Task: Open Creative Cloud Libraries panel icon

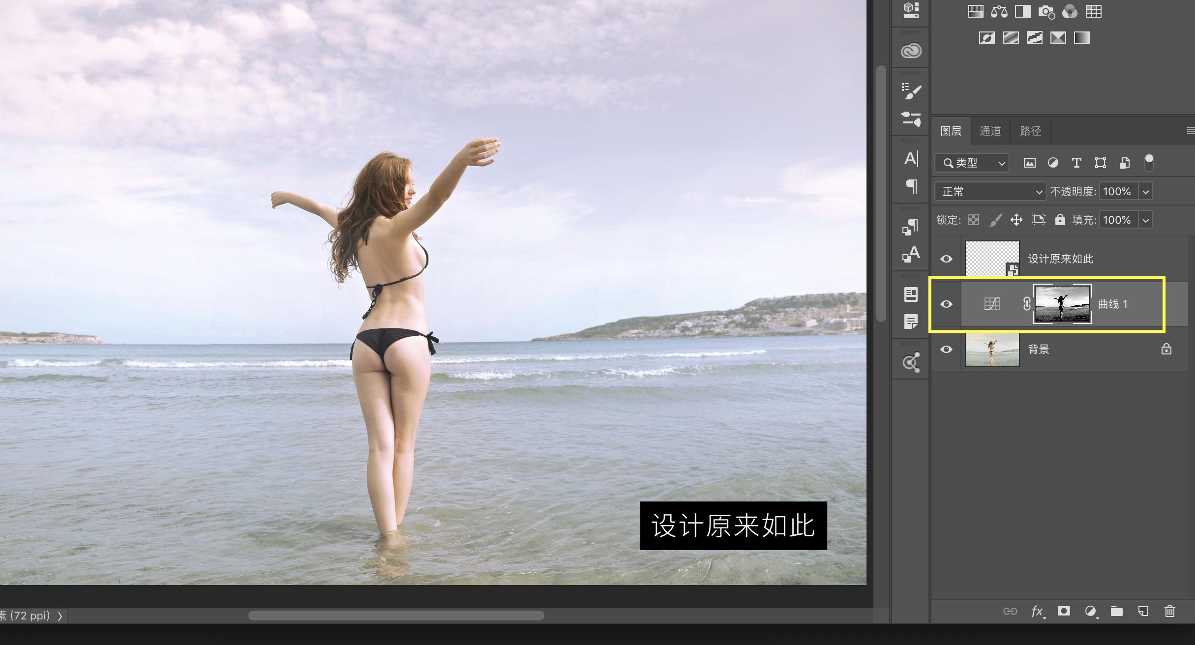Action: point(911,51)
